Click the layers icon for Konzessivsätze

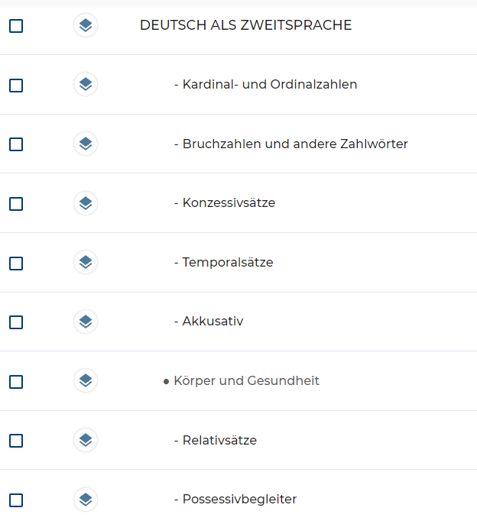click(86, 203)
